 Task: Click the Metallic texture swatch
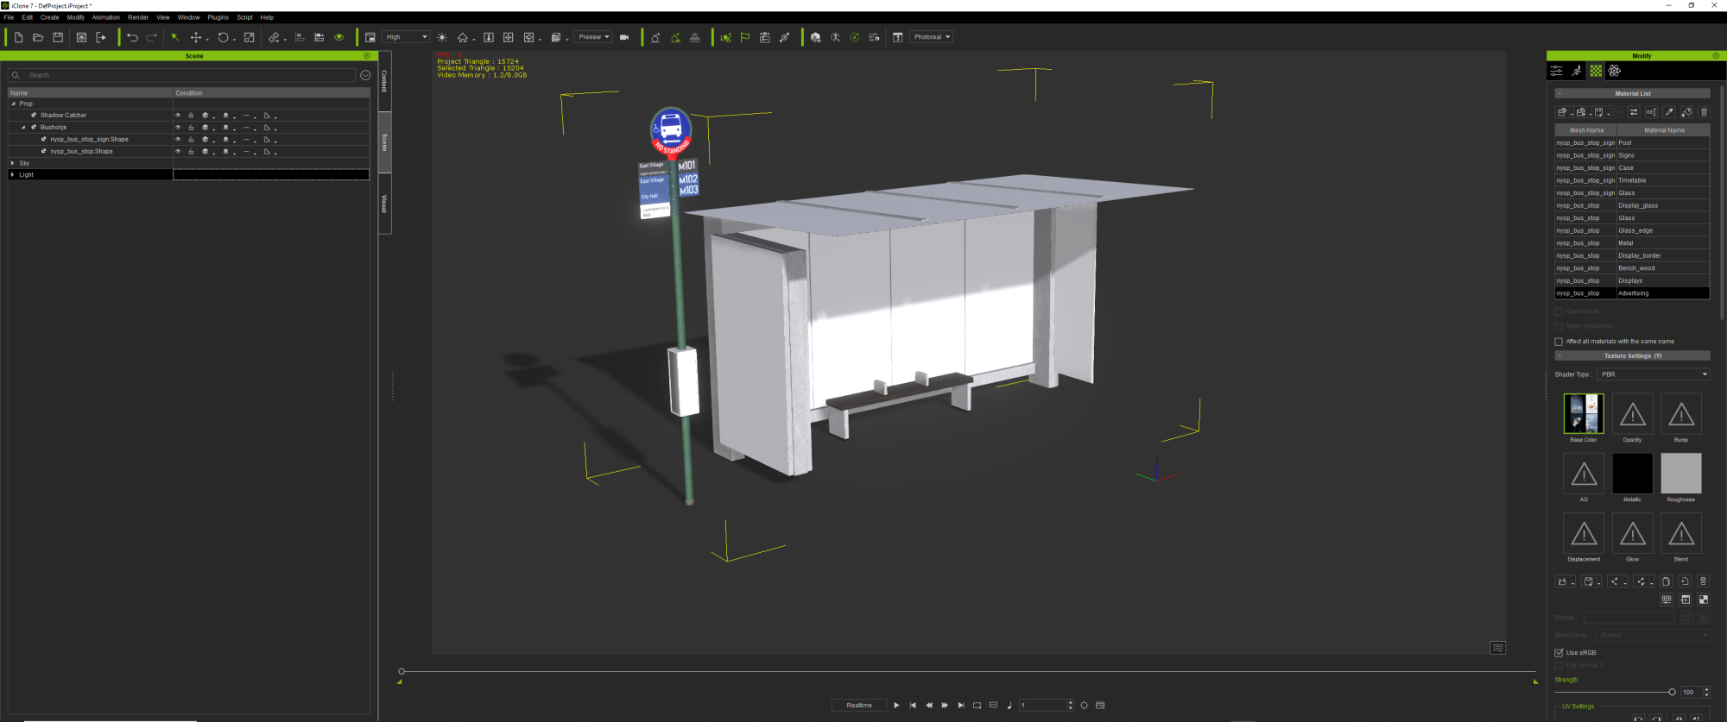[1632, 474]
